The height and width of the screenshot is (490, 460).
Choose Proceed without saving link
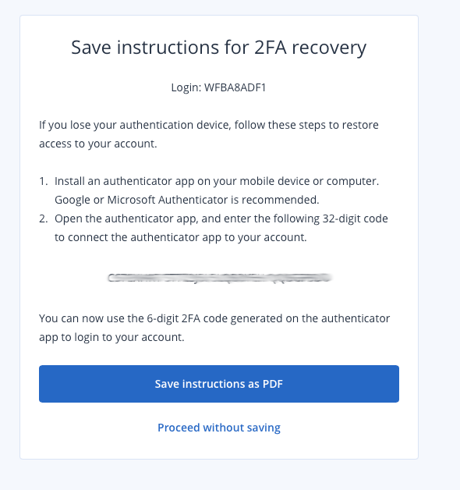point(219,428)
